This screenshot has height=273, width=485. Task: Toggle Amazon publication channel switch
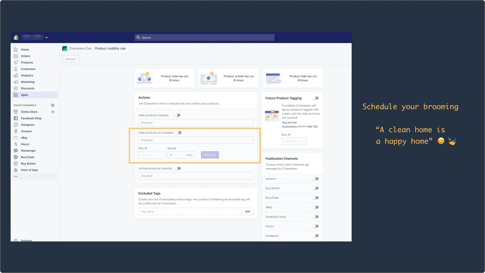(316, 179)
